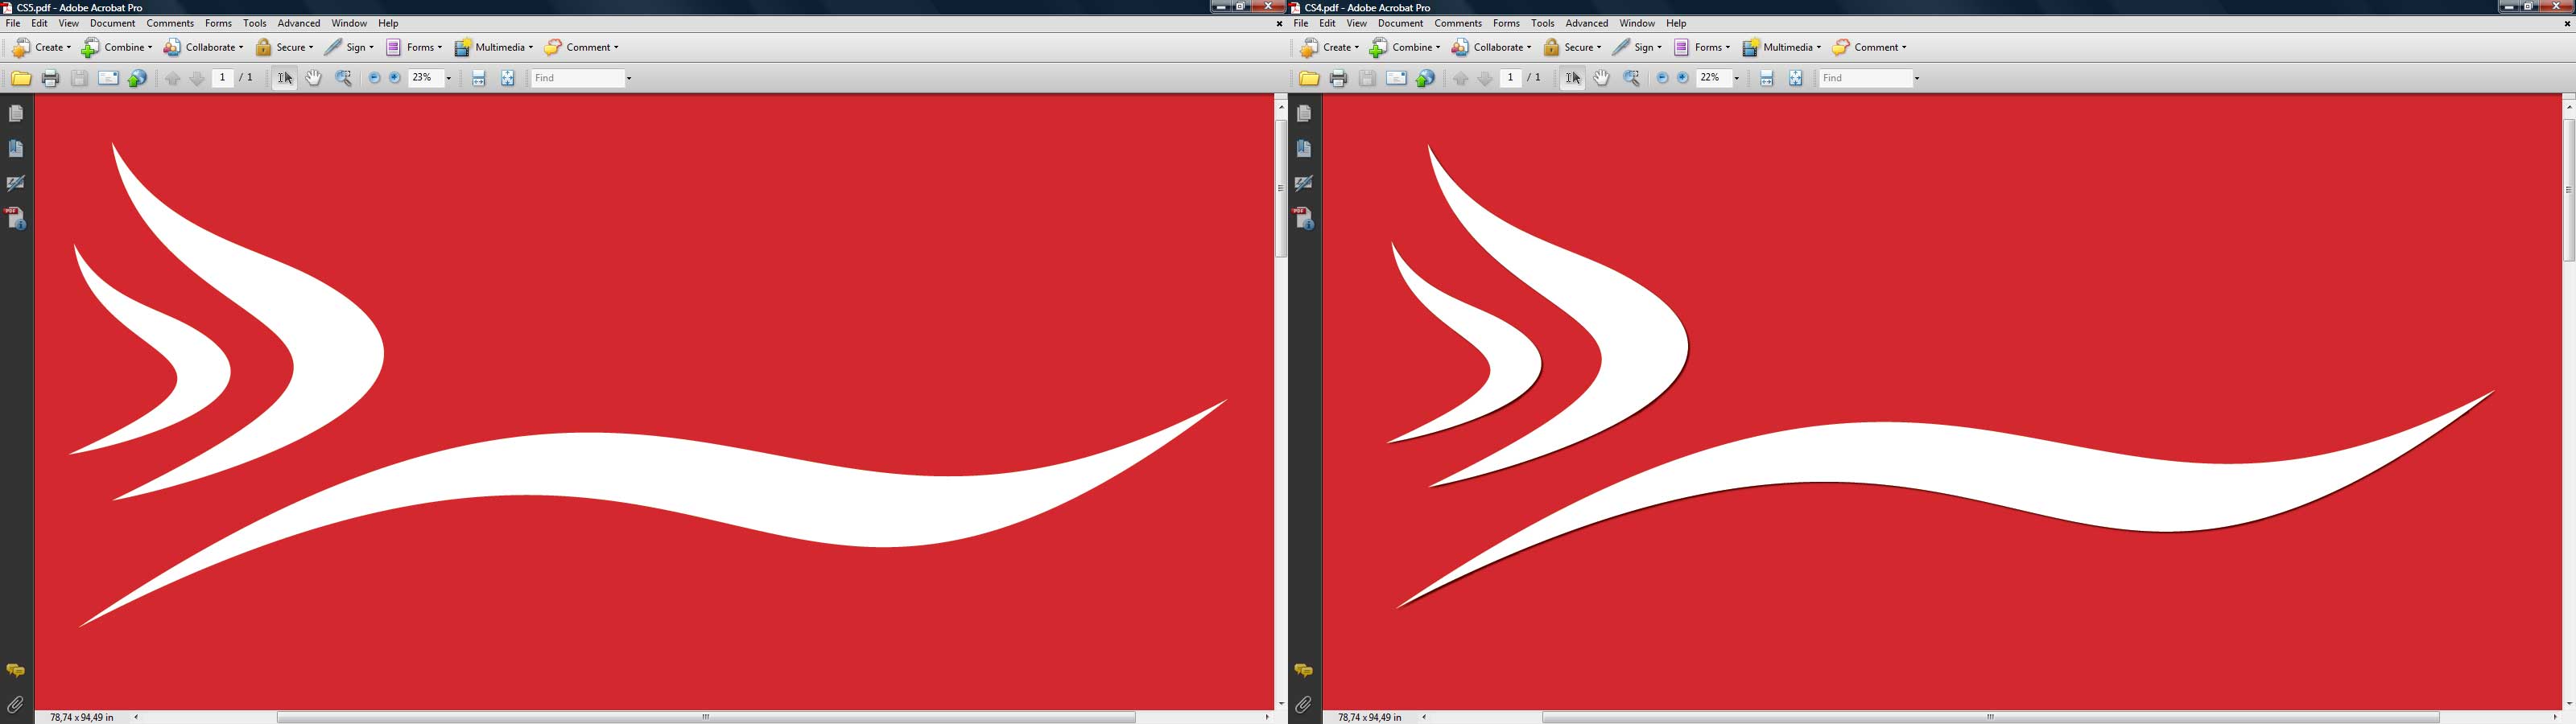This screenshot has width=2576, height=724.
Task: Click the Print icon in CS4.pdf window
Action: [1338, 78]
